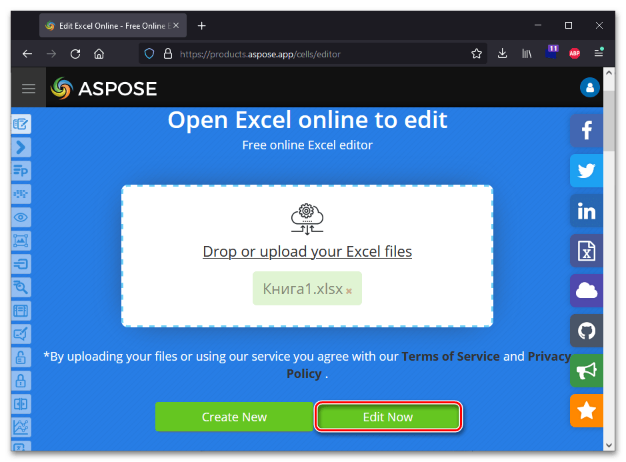
Task: Go forward in browser history
Action: [51, 54]
